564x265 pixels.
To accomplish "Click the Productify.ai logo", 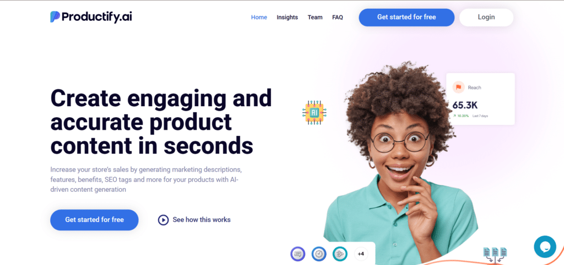I will tap(91, 17).
